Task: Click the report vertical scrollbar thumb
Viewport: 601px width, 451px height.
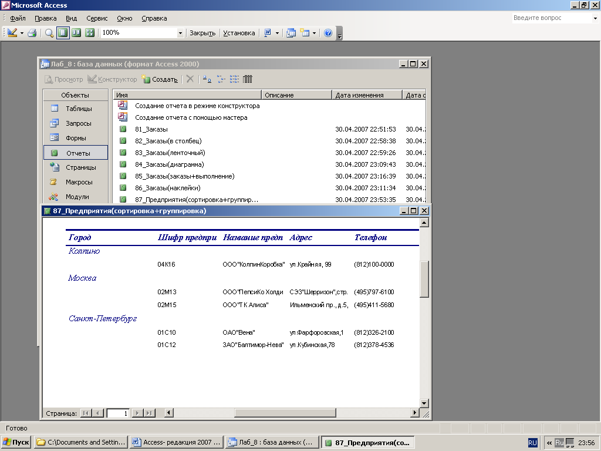Action: pos(424,279)
